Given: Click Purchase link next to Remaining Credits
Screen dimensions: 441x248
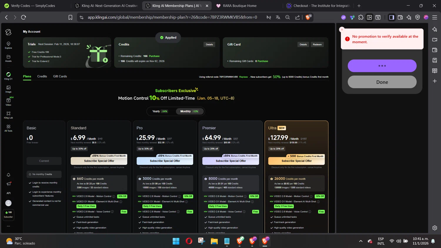Looking at the screenshot, I should (154, 56).
